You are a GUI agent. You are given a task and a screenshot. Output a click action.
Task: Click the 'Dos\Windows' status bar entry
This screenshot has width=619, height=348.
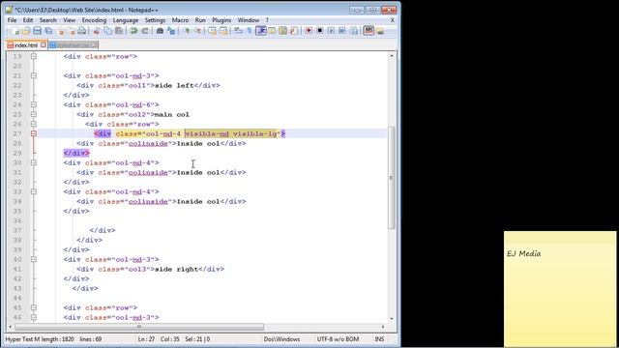click(x=281, y=339)
